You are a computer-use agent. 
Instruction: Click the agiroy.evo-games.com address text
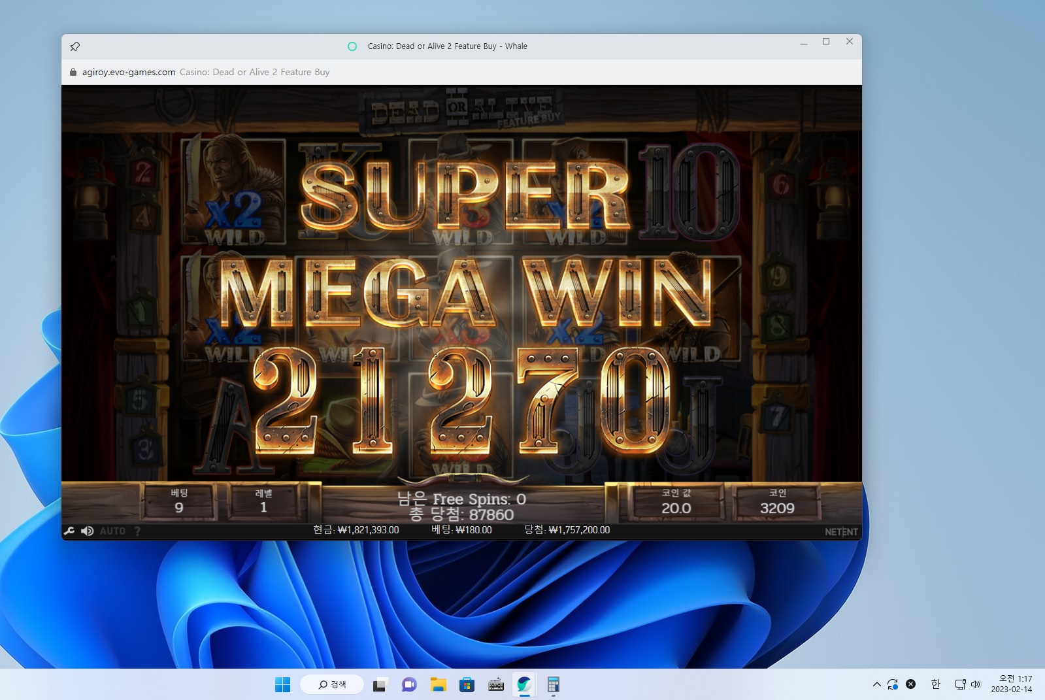[x=129, y=72]
